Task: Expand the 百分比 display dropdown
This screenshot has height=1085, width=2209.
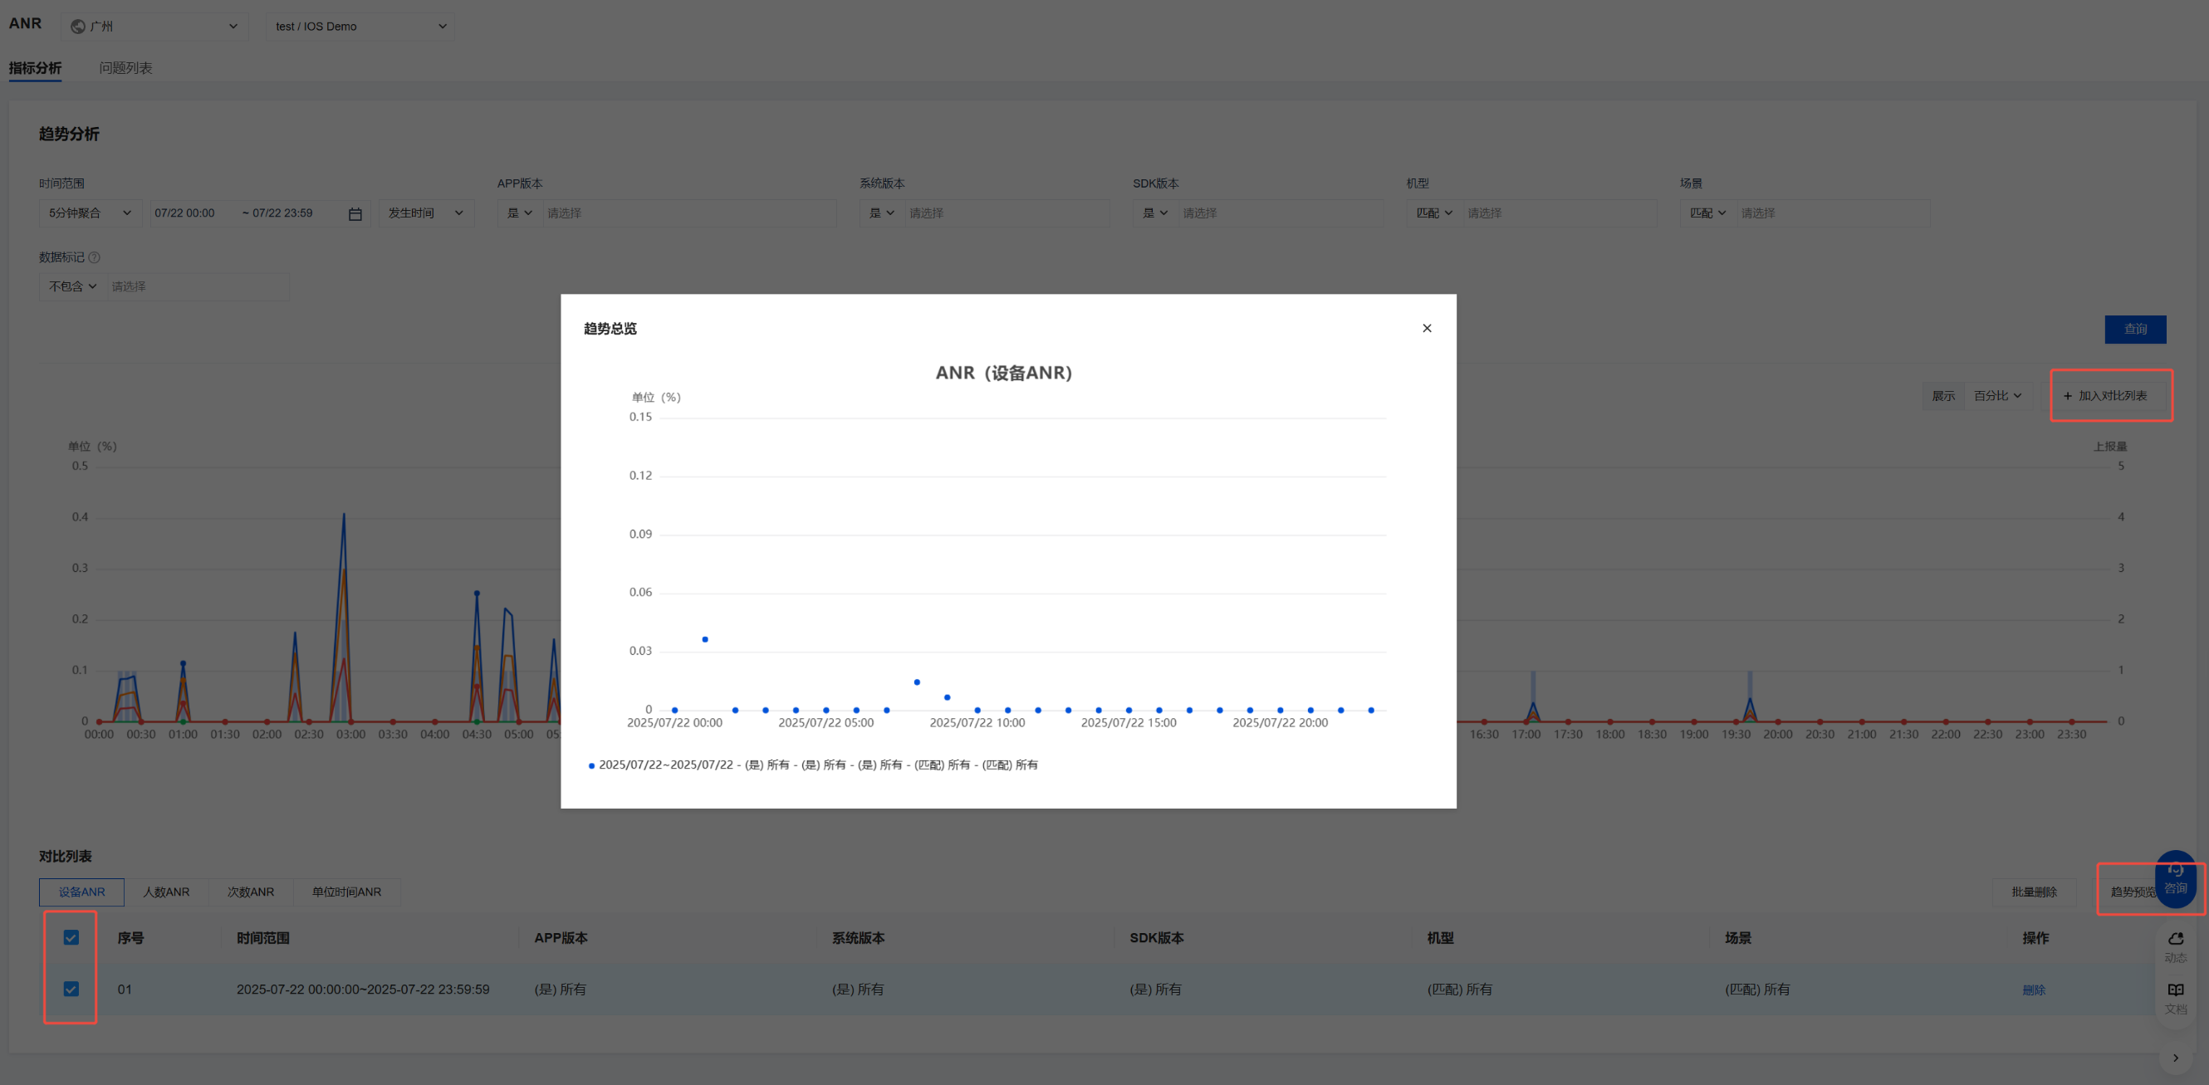Action: click(1996, 396)
